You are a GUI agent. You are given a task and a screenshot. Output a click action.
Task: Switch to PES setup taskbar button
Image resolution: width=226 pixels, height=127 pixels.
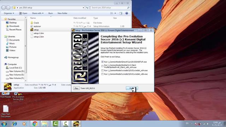click(x=76, y=124)
